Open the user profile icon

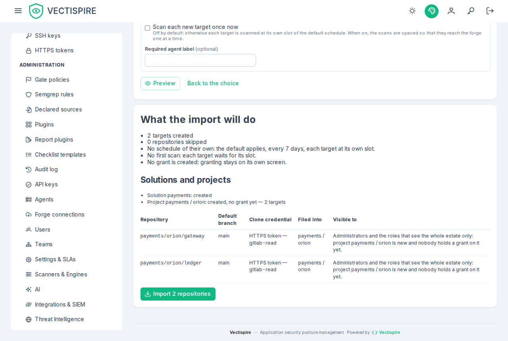(451, 11)
